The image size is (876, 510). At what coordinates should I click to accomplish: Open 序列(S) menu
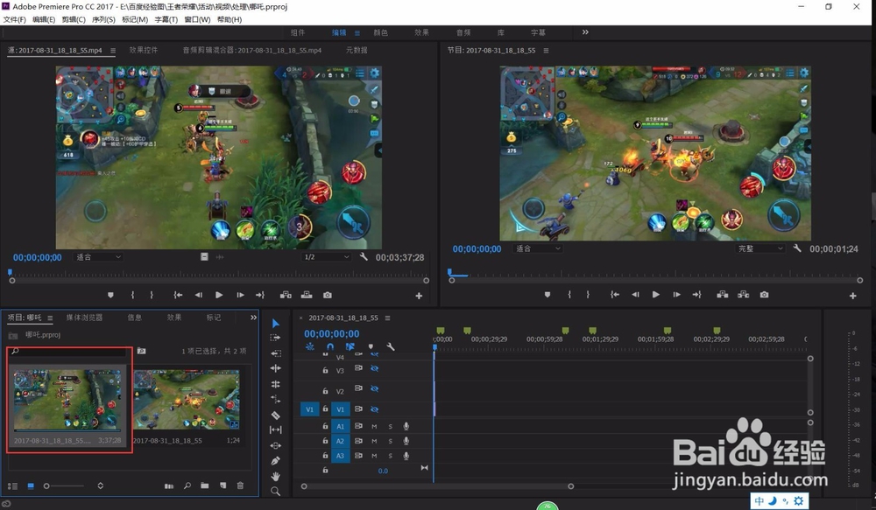(103, 19)
